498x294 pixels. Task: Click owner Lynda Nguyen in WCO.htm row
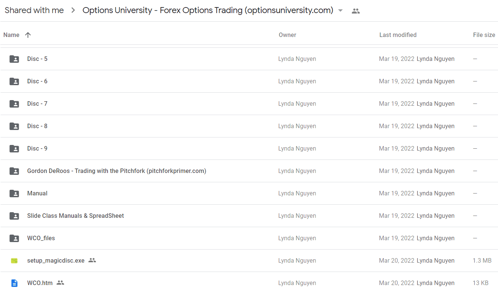(297, 283)
